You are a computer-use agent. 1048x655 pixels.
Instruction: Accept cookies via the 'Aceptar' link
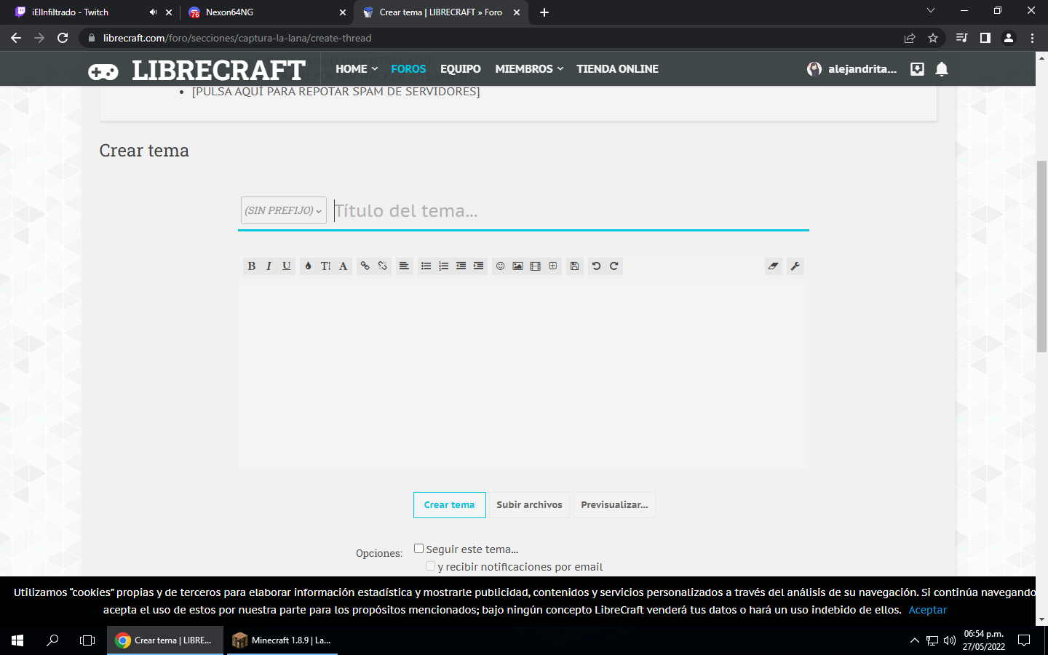[x=927, y=610]
